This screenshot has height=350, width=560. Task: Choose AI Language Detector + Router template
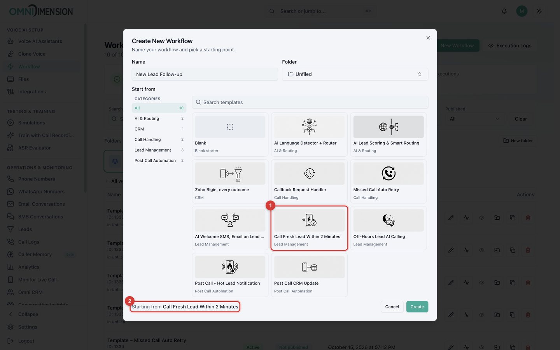tap(309, 135)
